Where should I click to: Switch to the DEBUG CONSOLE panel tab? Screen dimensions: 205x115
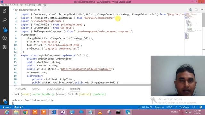coord(55,89)
